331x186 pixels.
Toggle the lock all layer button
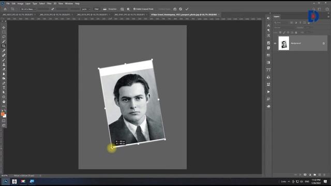point(296,33)
